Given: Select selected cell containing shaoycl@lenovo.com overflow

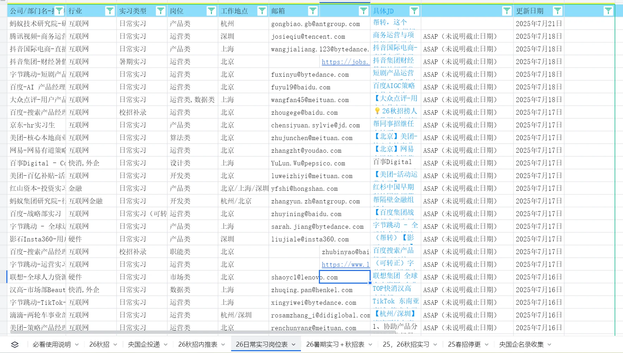Looking at the screenshot, I should (x=345, y=277).
